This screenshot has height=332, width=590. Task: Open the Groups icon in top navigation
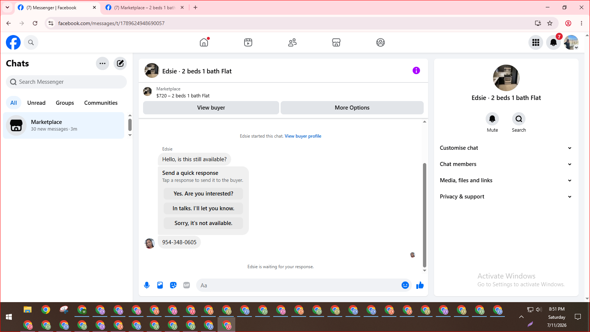click(x=381, y=42)
